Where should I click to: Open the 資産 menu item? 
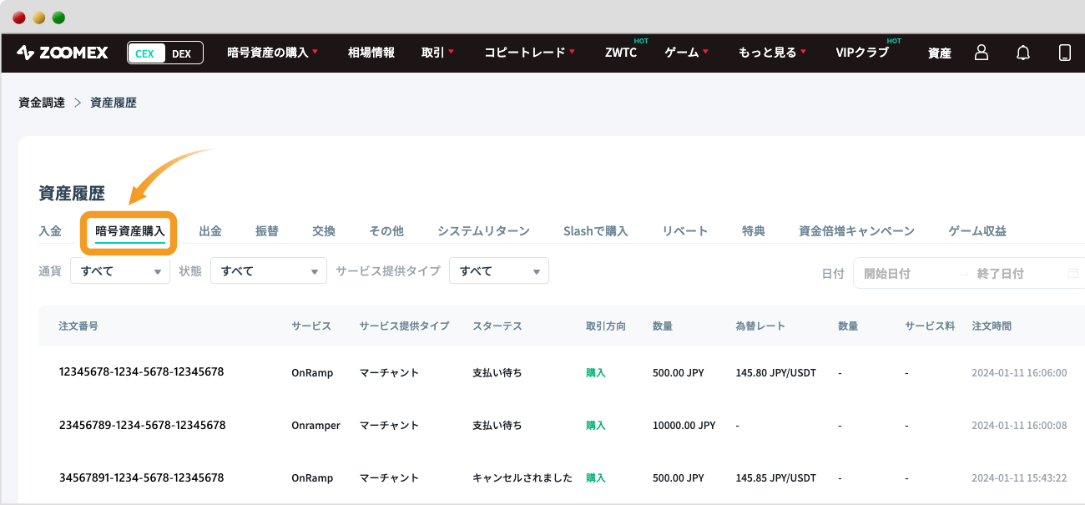(940, 53)
